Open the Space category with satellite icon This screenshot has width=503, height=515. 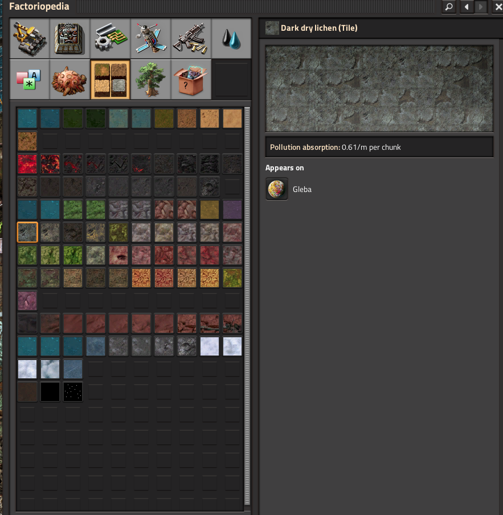[x=150, y=39]
